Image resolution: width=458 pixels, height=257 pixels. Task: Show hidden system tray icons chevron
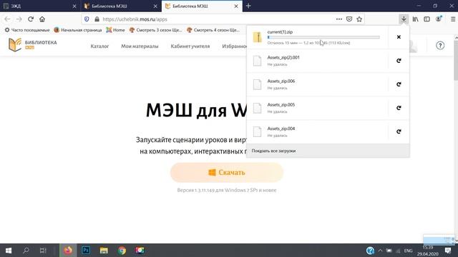380,251
